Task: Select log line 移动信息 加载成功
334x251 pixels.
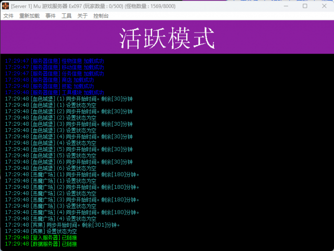Action: pos(55,67)
